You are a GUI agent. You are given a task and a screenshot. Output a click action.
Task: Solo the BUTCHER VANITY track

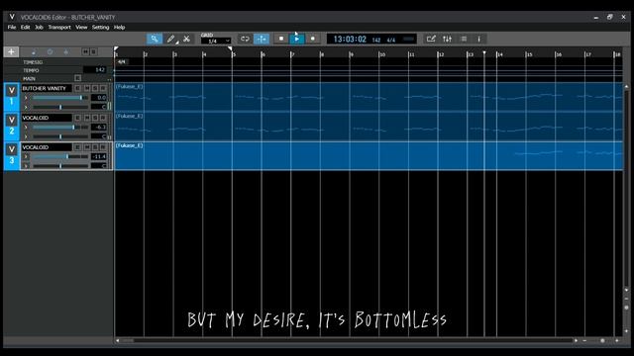tap(95, 88)
